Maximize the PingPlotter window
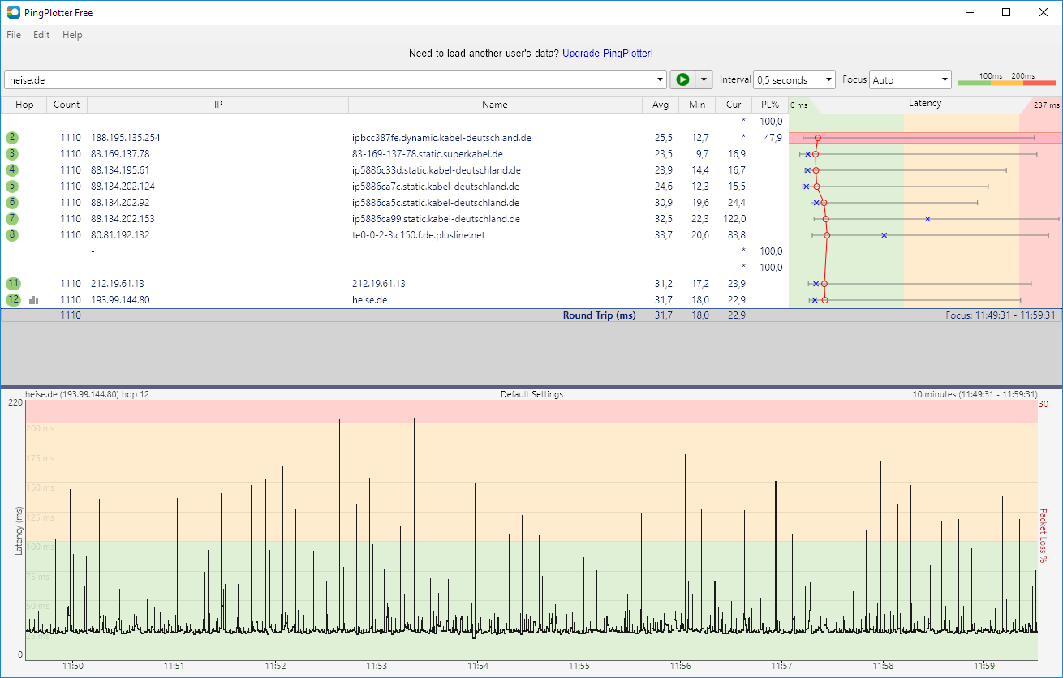Image resolution: width=1063 pixels, height=678 pixels. point(1006,12)
